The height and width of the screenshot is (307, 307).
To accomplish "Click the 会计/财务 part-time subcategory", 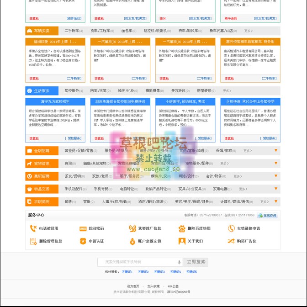I will click(x=216, y=176).
